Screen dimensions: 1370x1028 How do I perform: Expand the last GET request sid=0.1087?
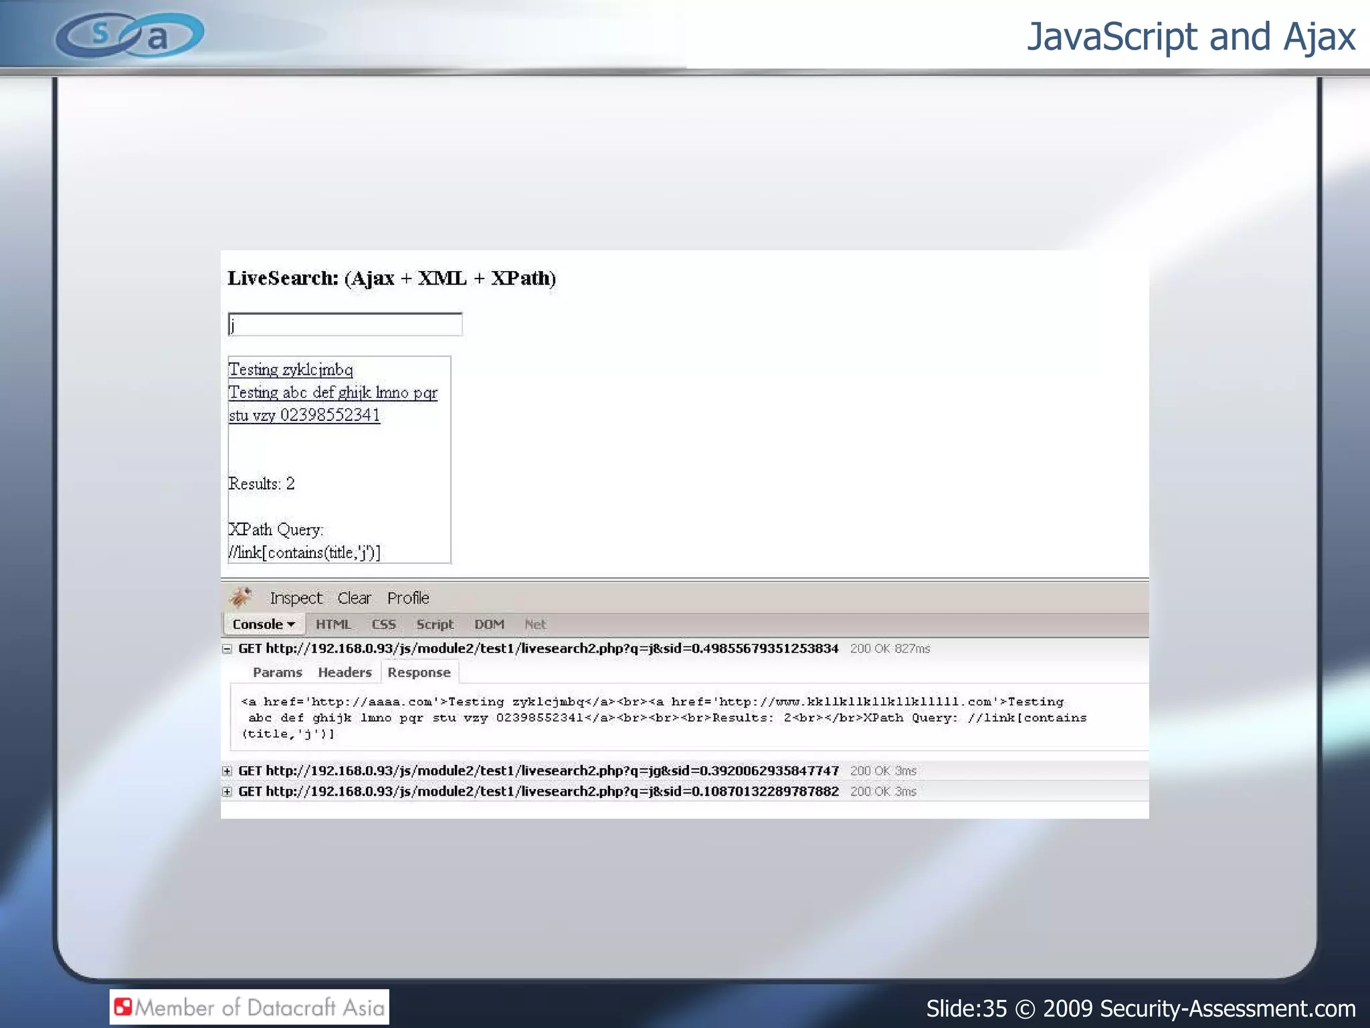pyautogui.click(x=227, y=792)
